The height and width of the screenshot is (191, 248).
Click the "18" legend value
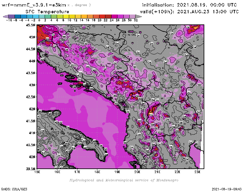(x=94, y=20)
